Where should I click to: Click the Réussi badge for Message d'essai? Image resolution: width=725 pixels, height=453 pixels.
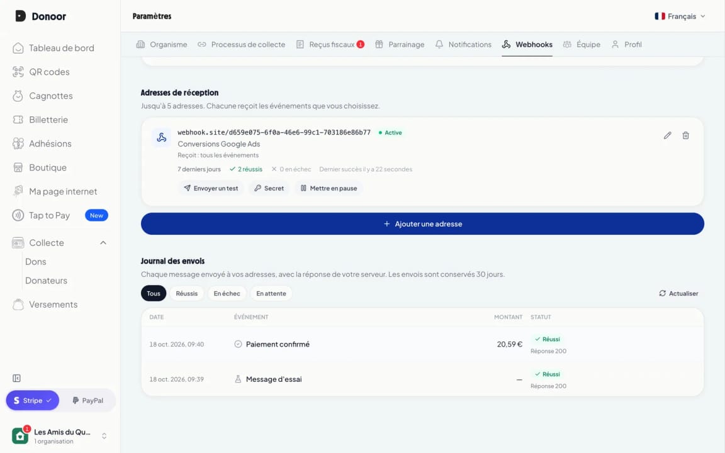click(548, 374)
